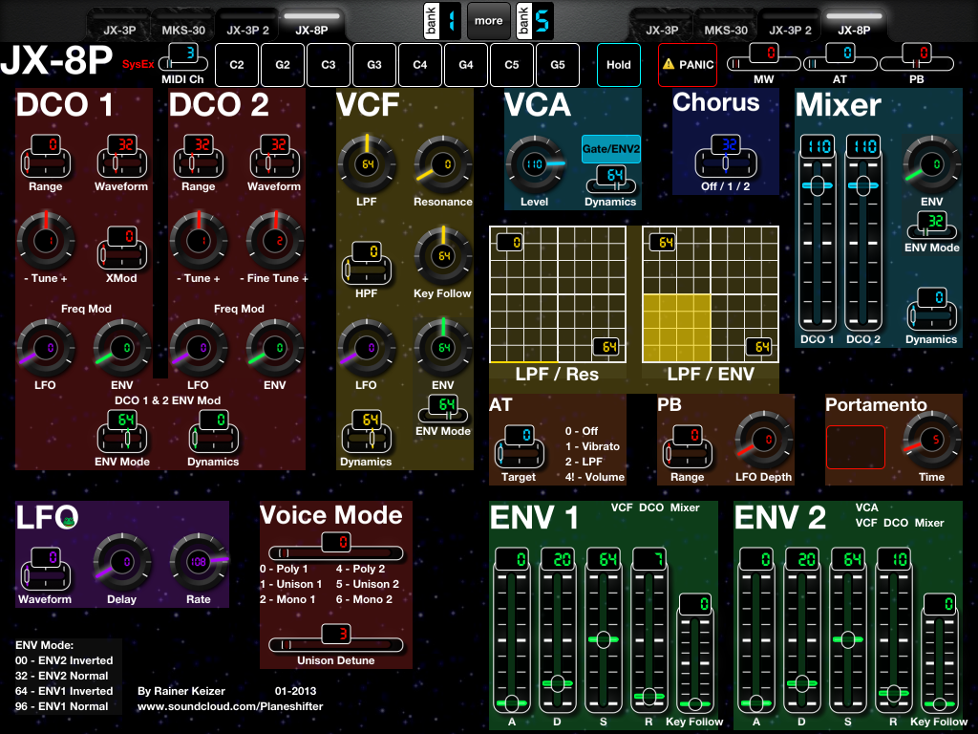Trigger the C5 note pad
Image resolution: width=978 pixels, height=734 pixels.
(512, 65)
